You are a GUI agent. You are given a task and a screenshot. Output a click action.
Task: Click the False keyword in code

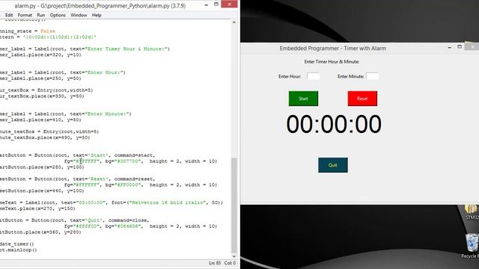48,31
